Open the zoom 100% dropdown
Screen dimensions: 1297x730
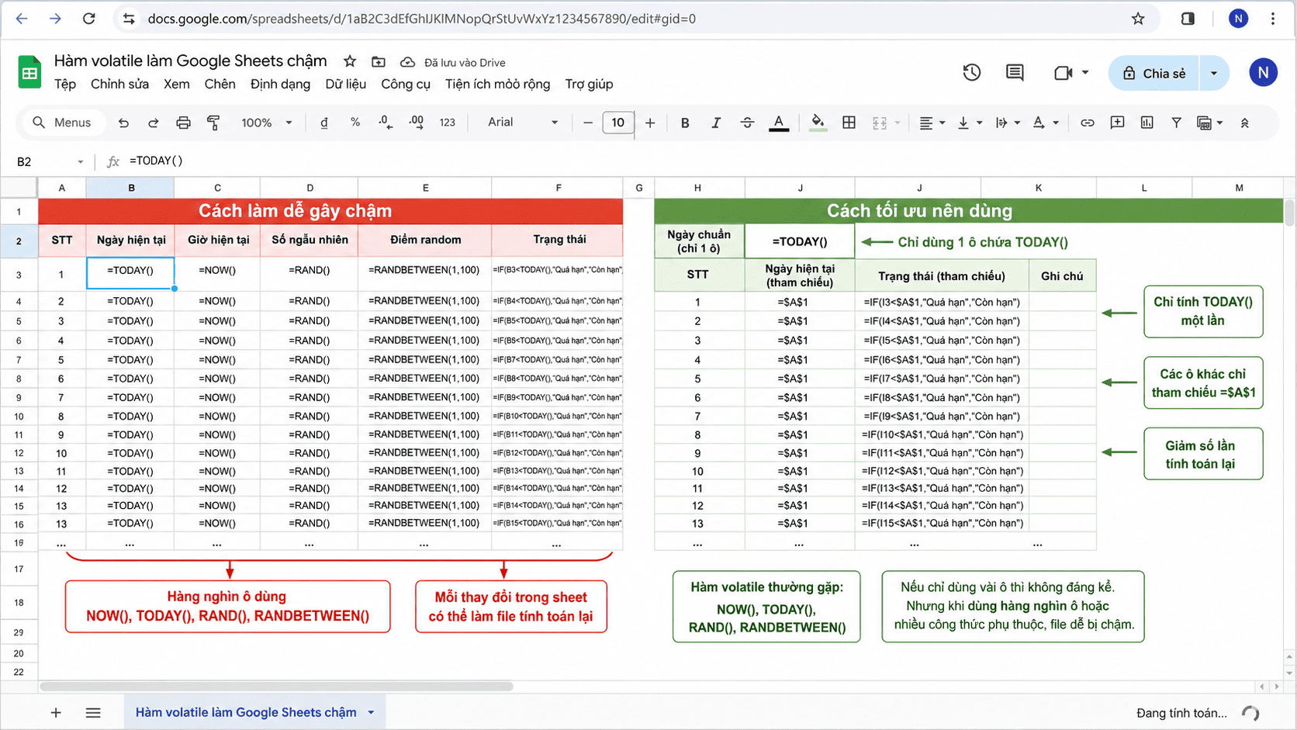pyautogui.click(x=266, y=123)
